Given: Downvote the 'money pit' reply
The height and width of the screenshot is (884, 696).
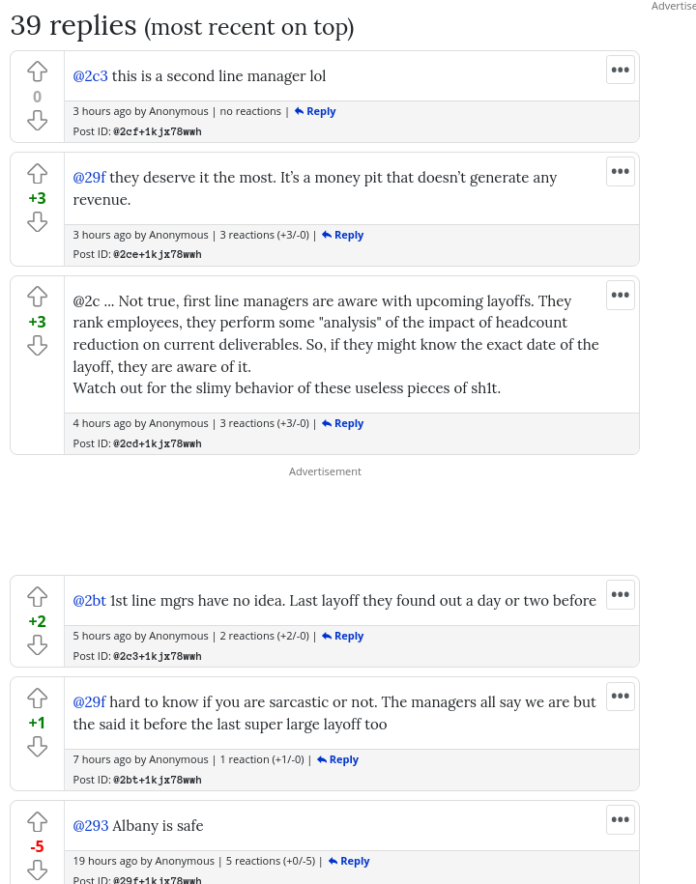Looking at the screenshot, I should [x=37, y=222].
